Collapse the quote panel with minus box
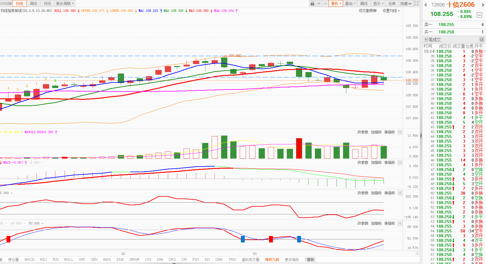This screenshot has width=486, height=264. pyautogui.click(x=479, y=15)
